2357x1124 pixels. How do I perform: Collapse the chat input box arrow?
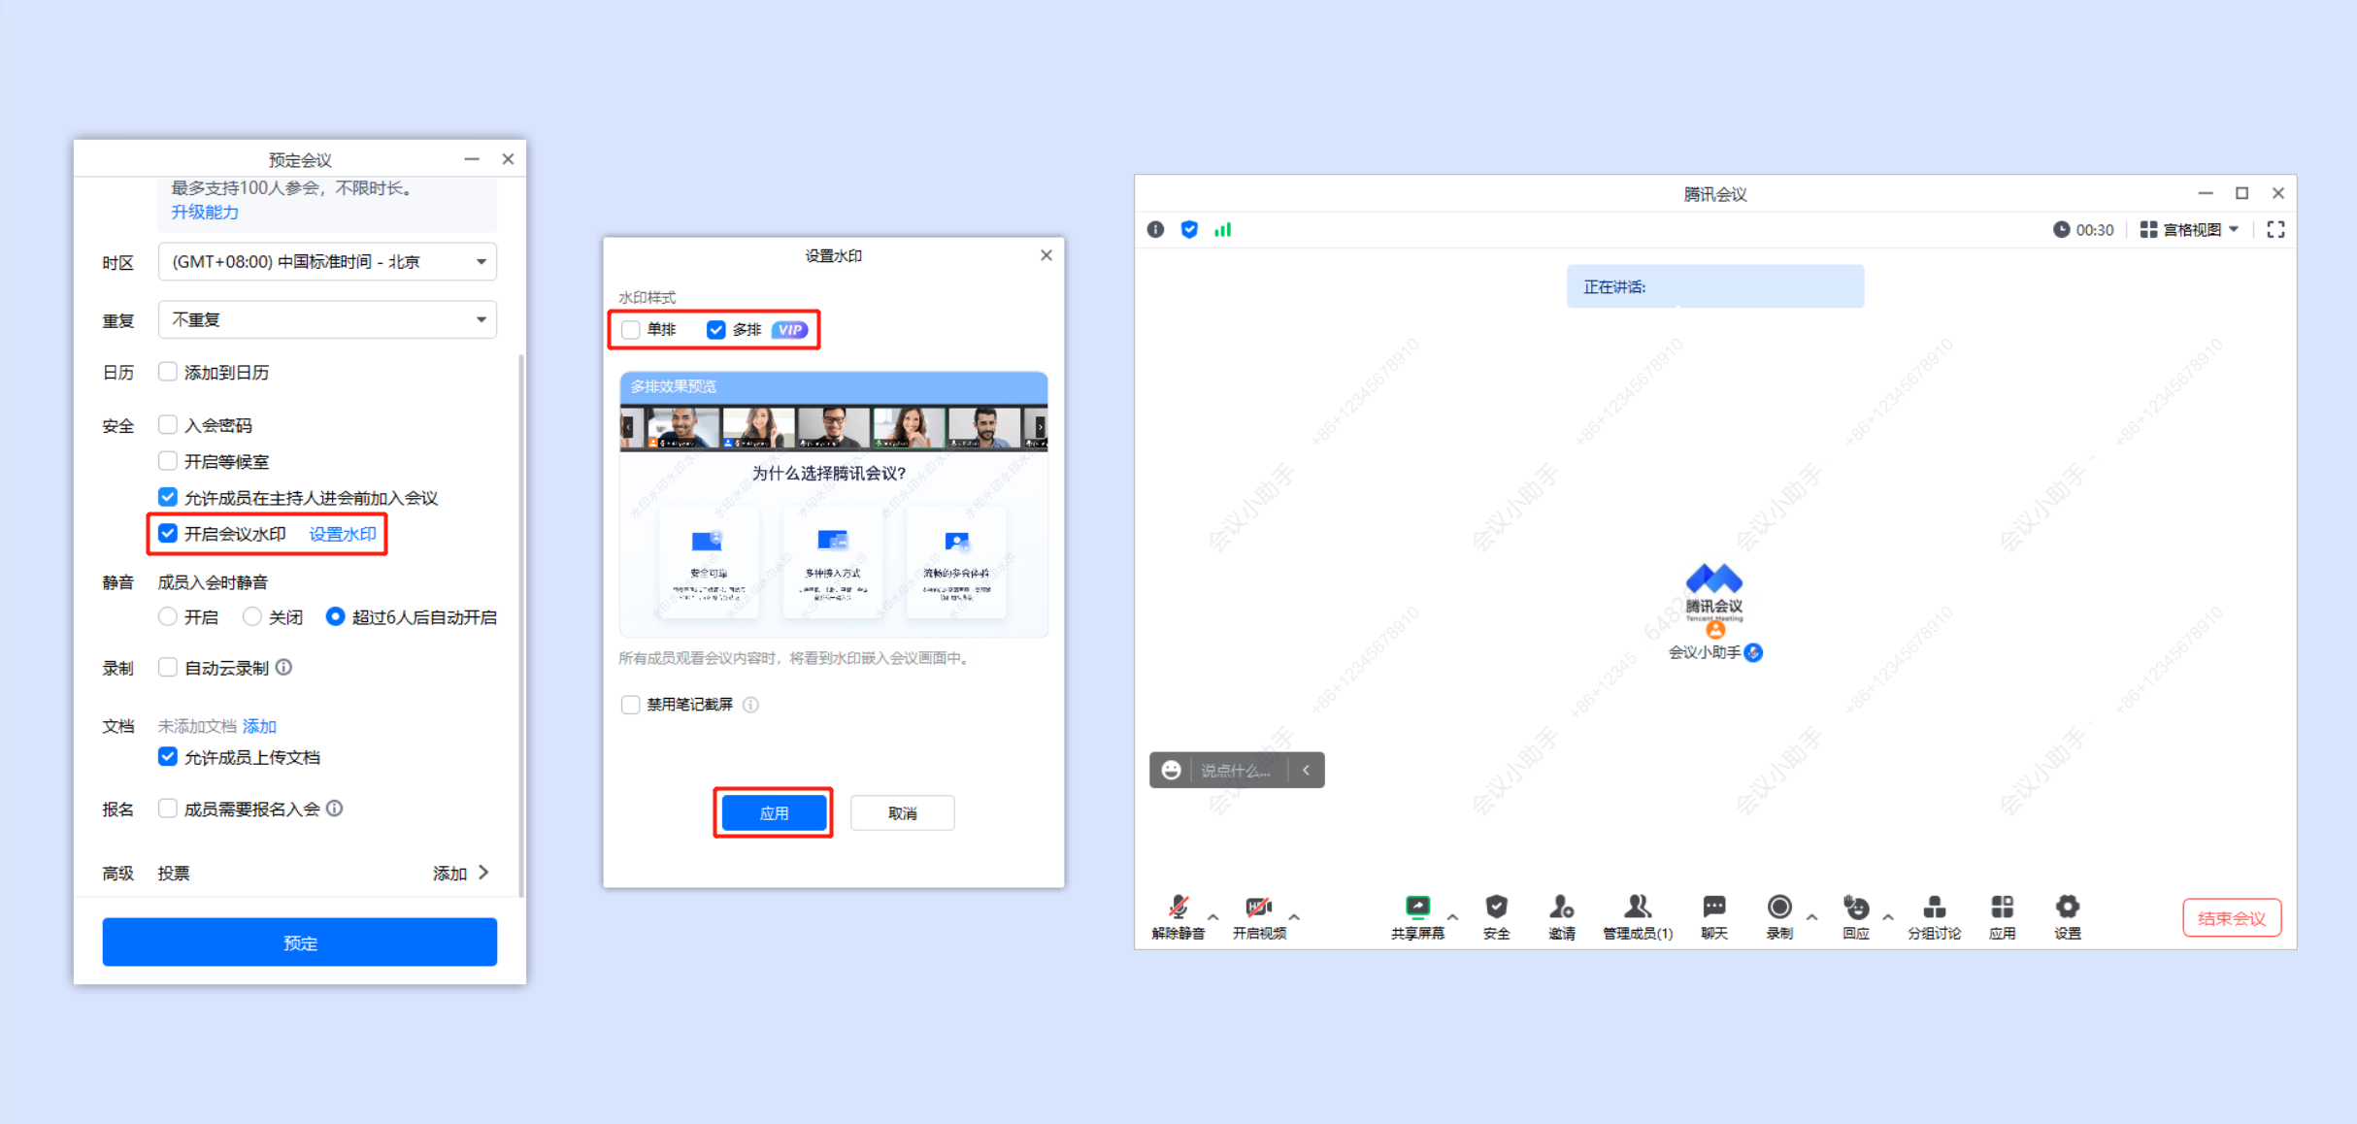tap(1307, 771)
